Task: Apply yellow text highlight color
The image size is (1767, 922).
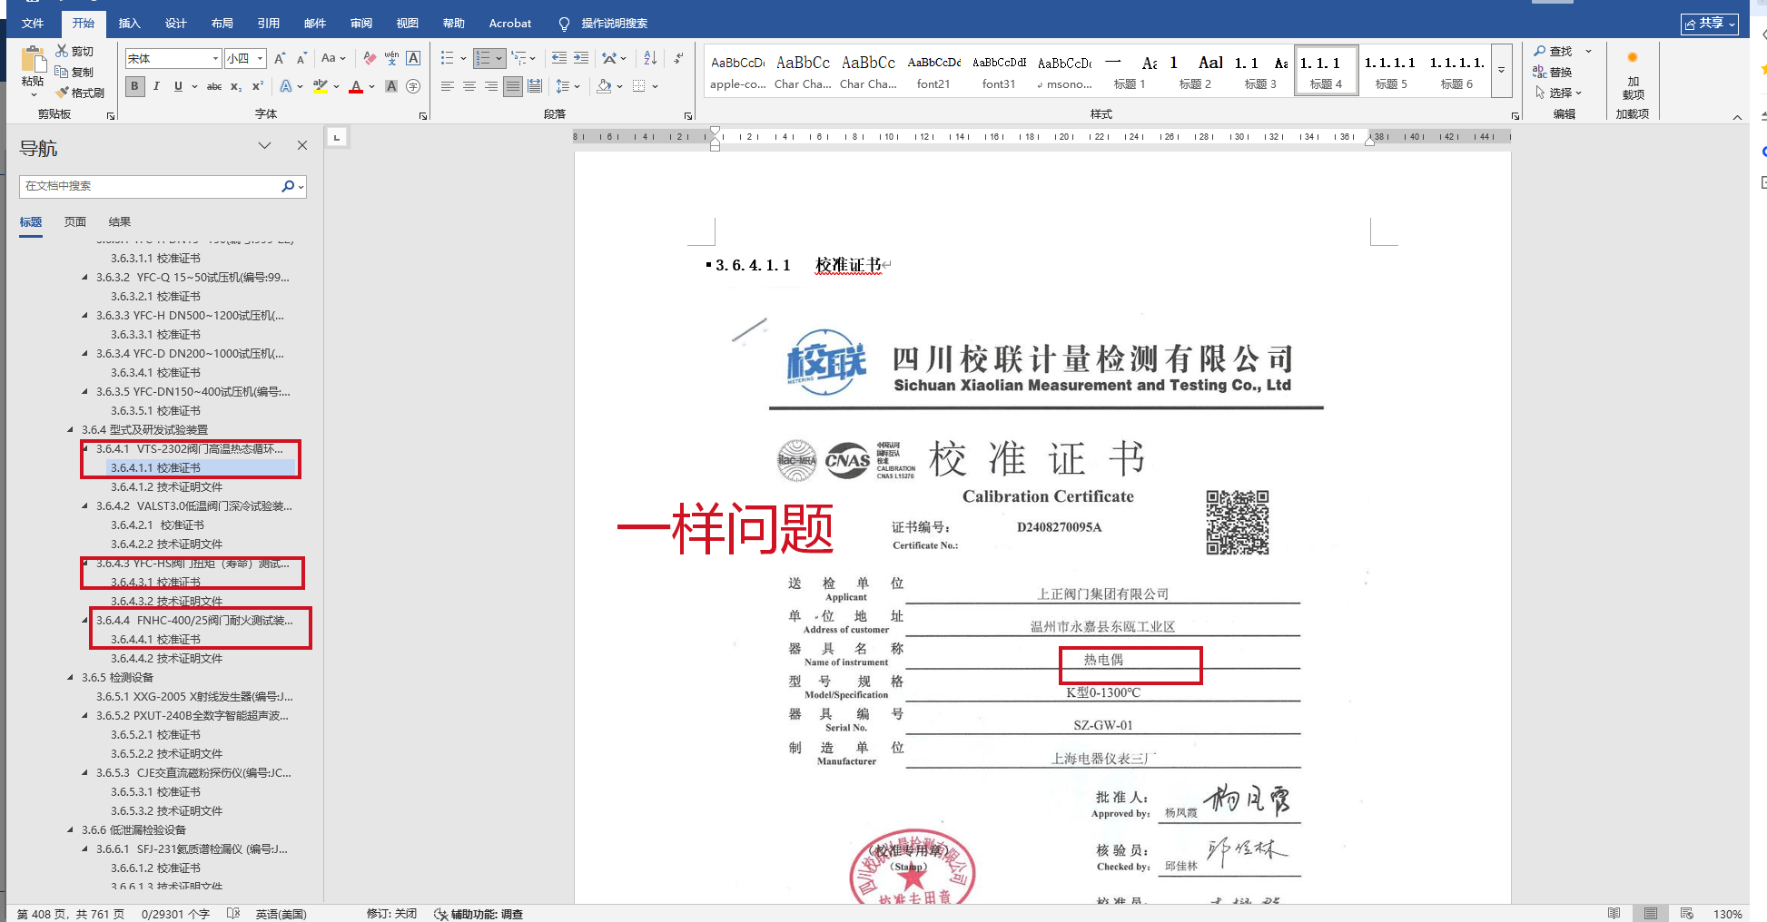Action: click(x=320, y=86)
